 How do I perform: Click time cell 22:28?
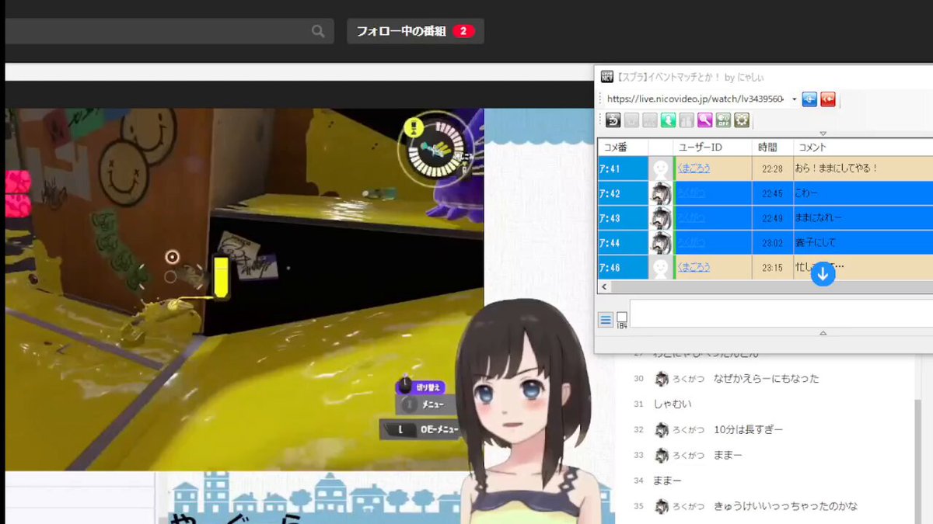[772, 168]
